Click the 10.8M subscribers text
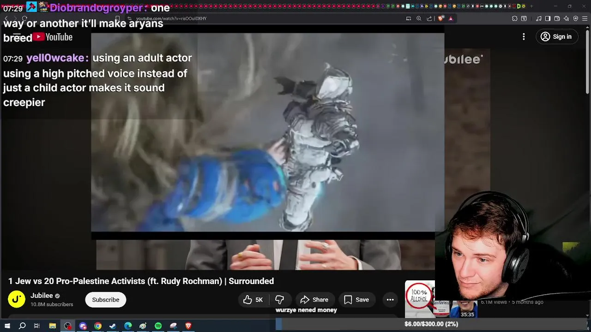The image size is (591, 332). [x=52, y=305]
